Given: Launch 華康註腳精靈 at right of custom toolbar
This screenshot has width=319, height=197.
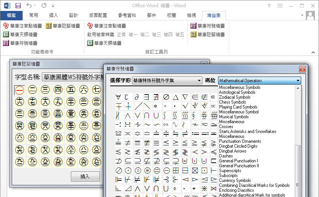Looking at the screenshot, I should coord(207,35).
